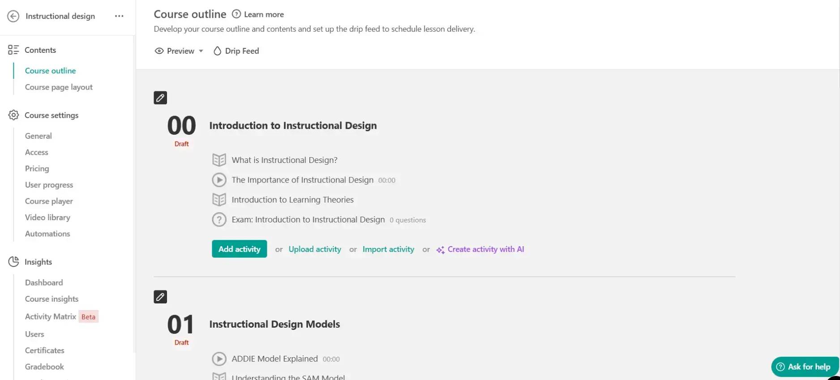Click the Contents heading in sidebar

coord(40,50)
